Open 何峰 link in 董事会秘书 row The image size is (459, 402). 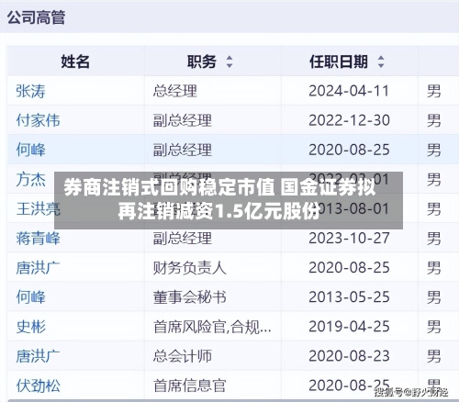(30, 297)
